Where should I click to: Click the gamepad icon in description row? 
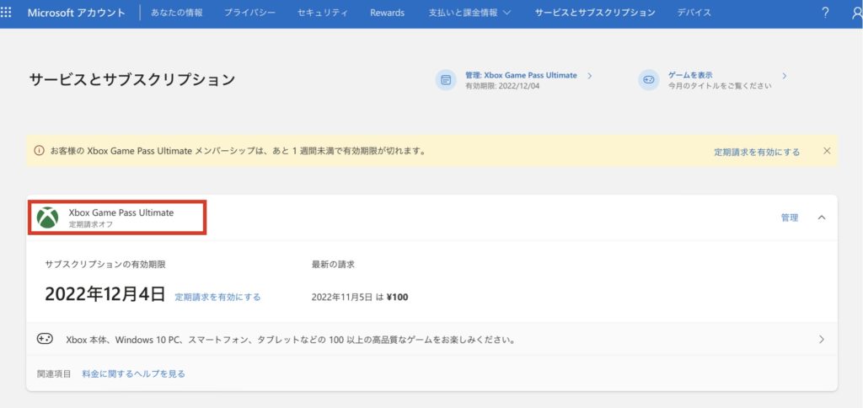[x=45, y=339]
